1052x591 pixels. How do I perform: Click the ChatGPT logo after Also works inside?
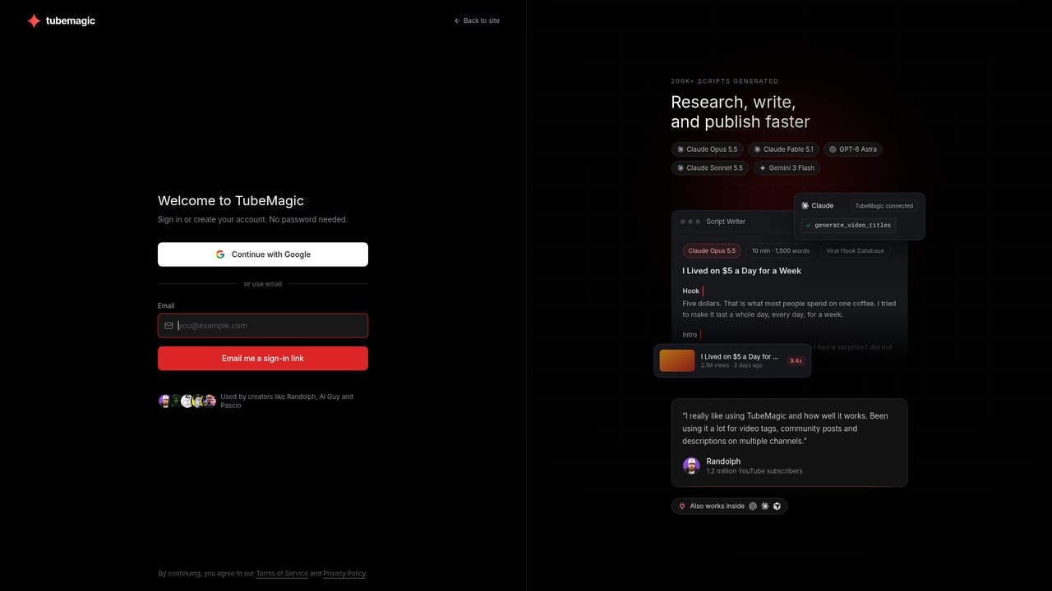pos(753,506)
